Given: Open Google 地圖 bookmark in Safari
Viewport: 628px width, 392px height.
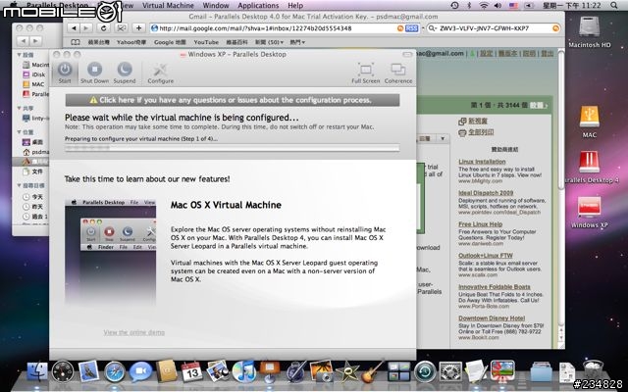Looking at the screenshot, I should click(170, 42).
